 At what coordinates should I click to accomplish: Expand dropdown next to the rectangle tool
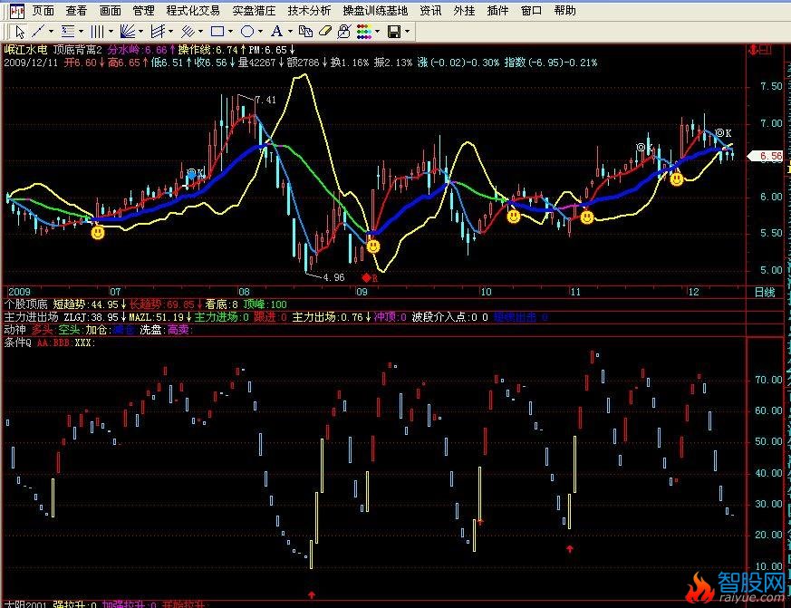[231, 32]
